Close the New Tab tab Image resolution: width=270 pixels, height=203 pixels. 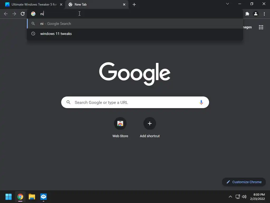coord(124,4)
